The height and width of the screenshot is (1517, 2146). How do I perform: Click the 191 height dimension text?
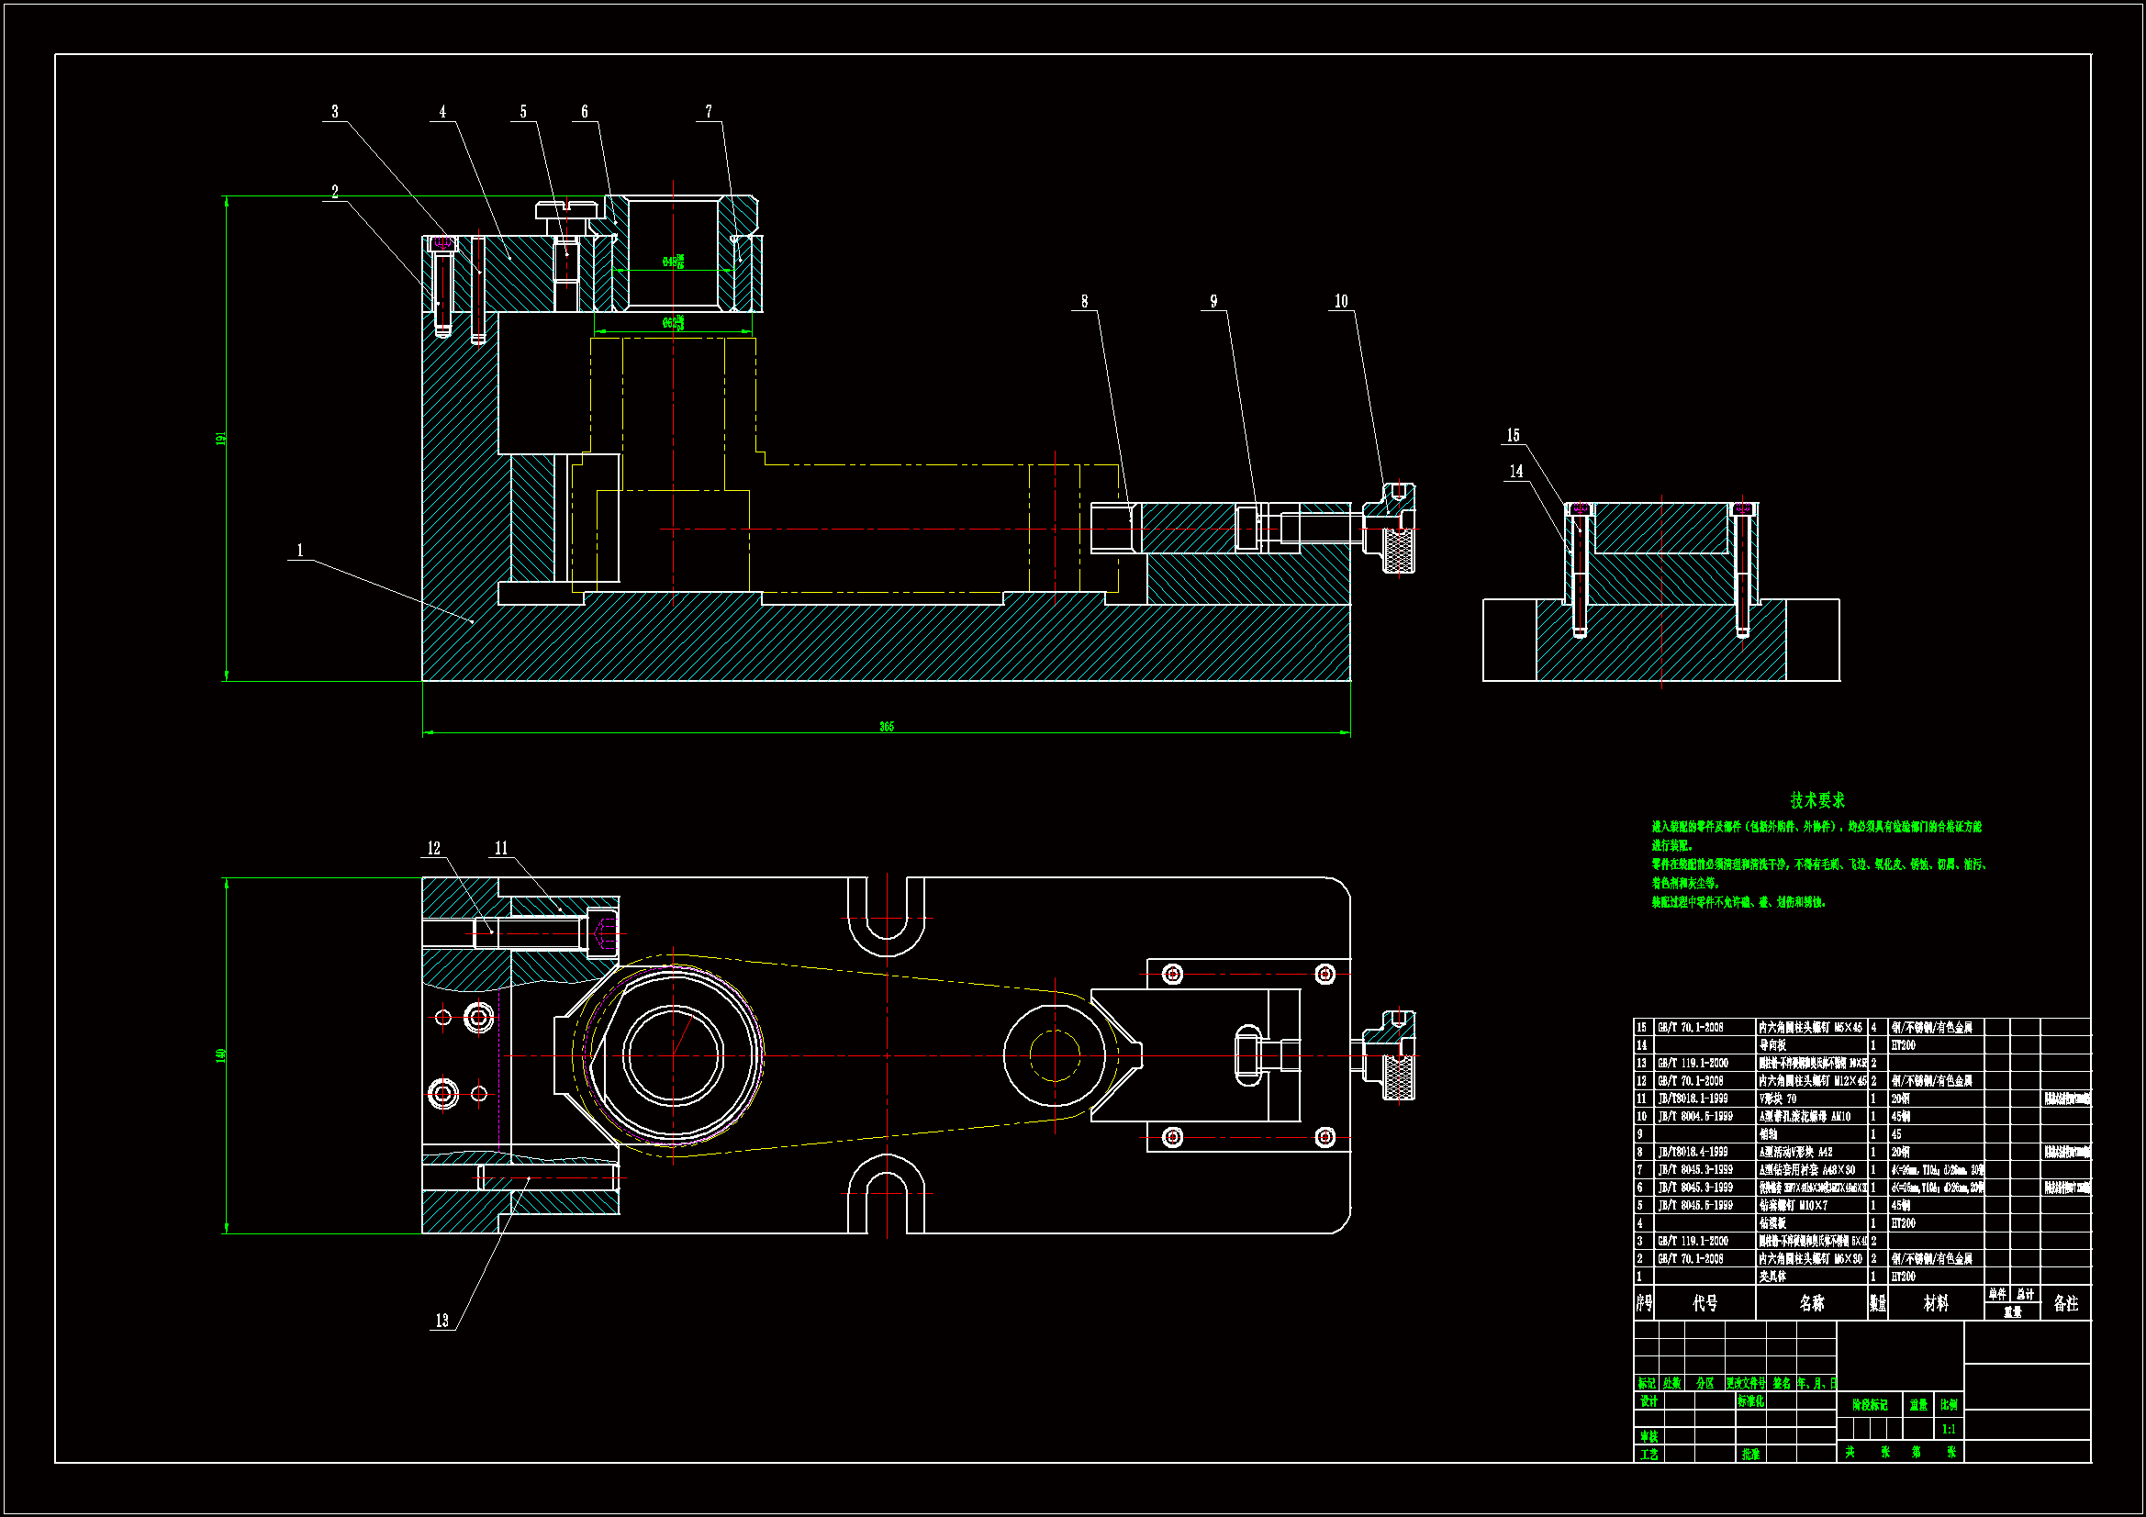coord(221,438)
